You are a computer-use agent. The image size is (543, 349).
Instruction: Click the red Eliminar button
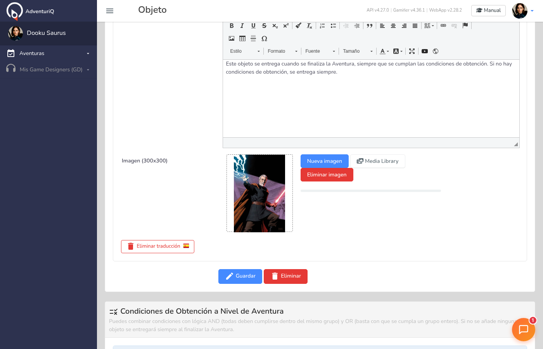285,276
